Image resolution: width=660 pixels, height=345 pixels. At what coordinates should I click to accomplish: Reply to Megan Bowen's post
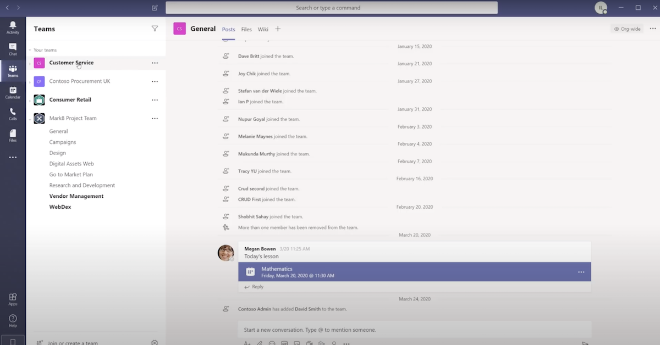coord(254,287)
